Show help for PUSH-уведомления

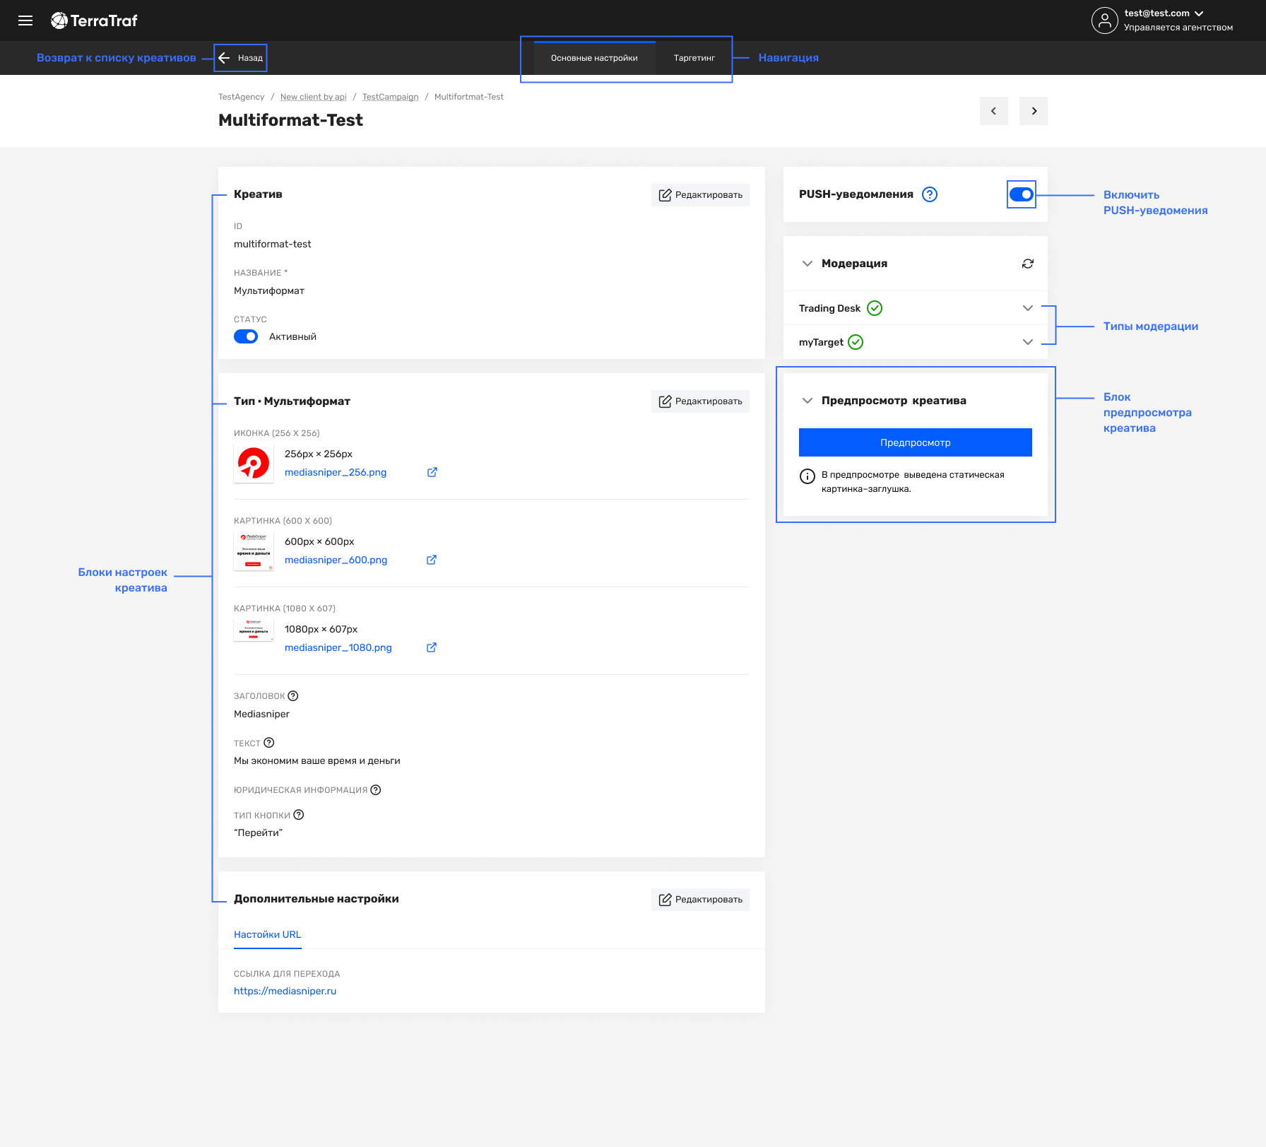coord(930,194)
